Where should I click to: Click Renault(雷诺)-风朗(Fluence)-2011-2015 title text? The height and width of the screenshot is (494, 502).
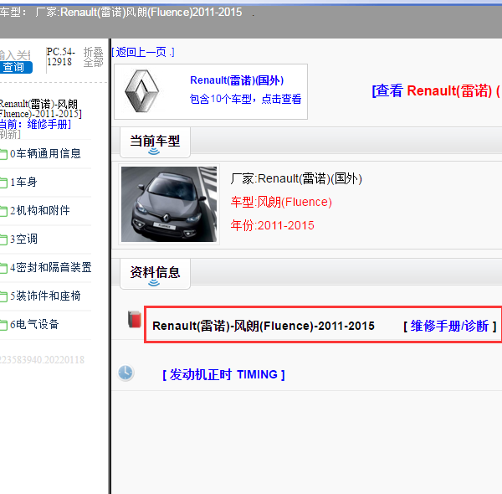pyautogui.click(x=264, y=326)
